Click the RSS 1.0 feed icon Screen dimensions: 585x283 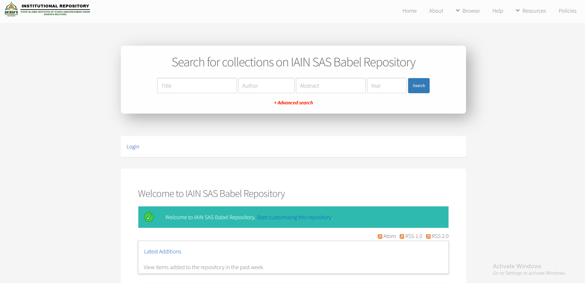(402, 236)
